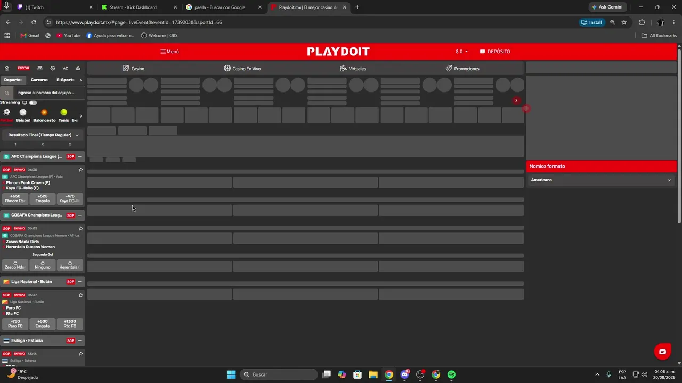Switch to the Carreras tab
The width and height of the screenshot is (682, 383).
coord(39,80)
